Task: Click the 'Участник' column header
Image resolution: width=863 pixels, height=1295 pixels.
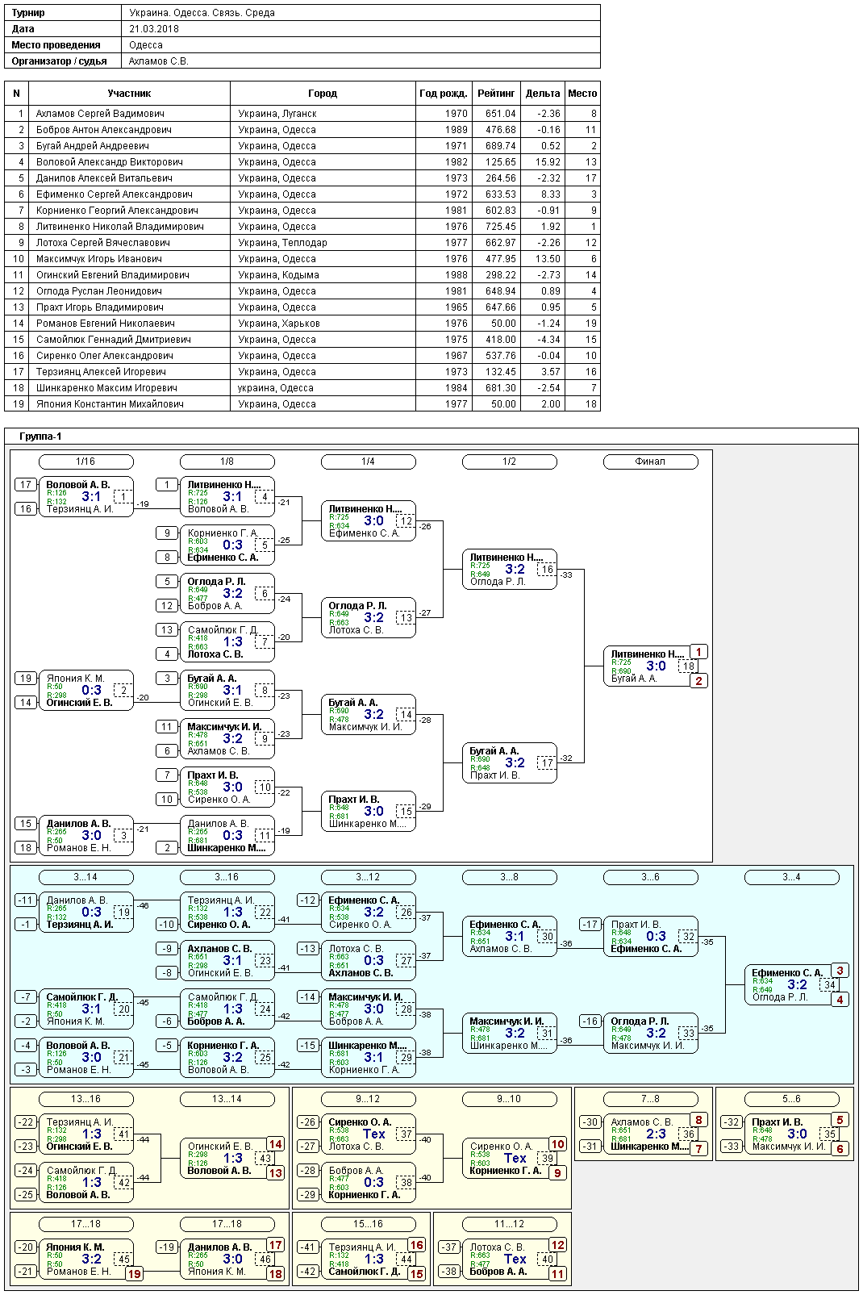Action: 129,94
